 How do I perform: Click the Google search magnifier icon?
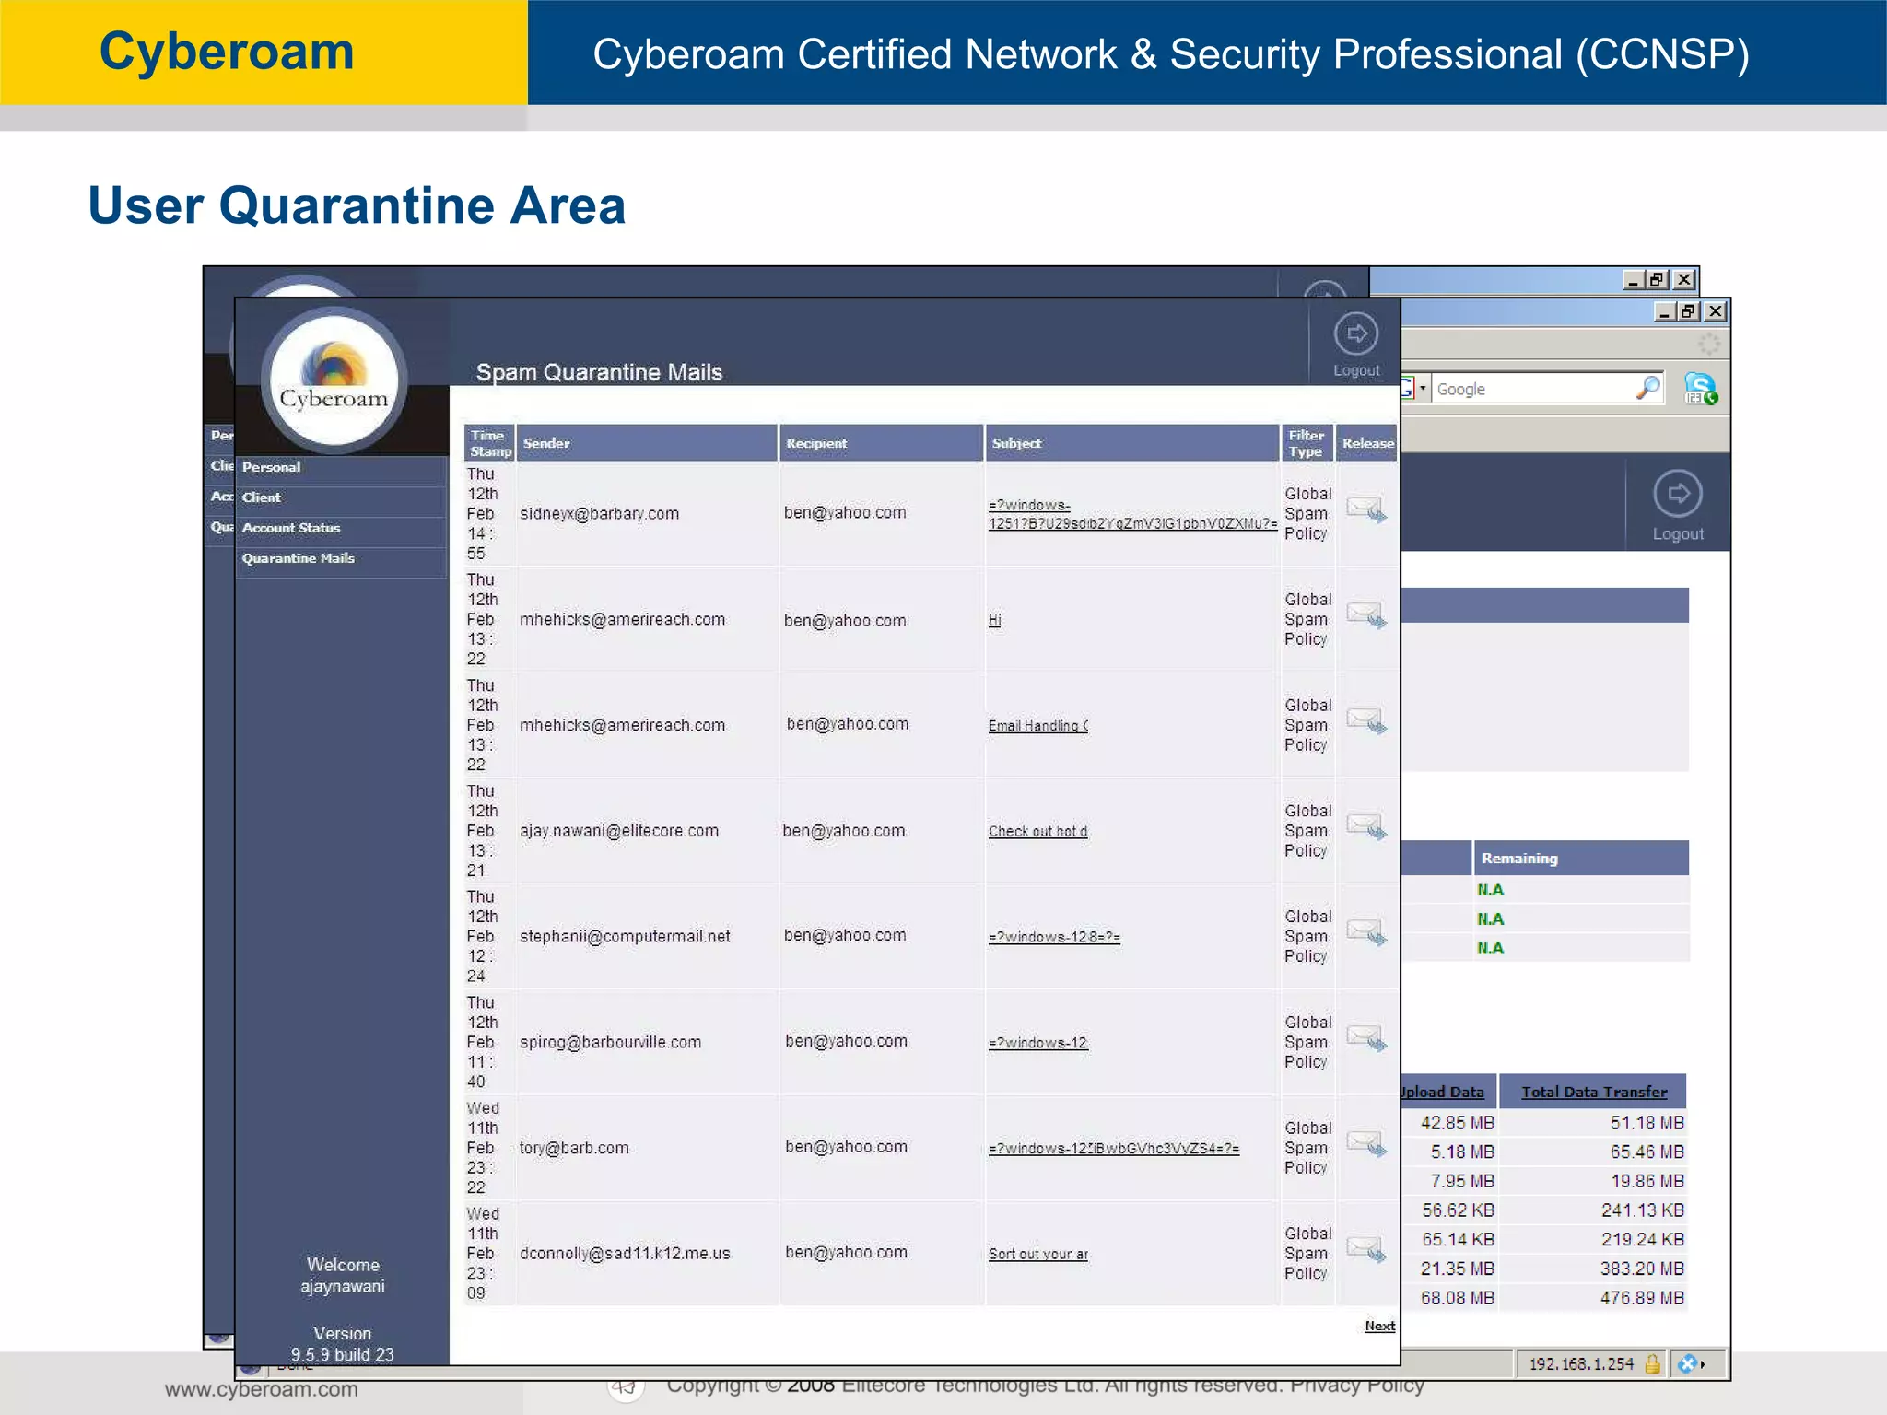[1648, 388]
